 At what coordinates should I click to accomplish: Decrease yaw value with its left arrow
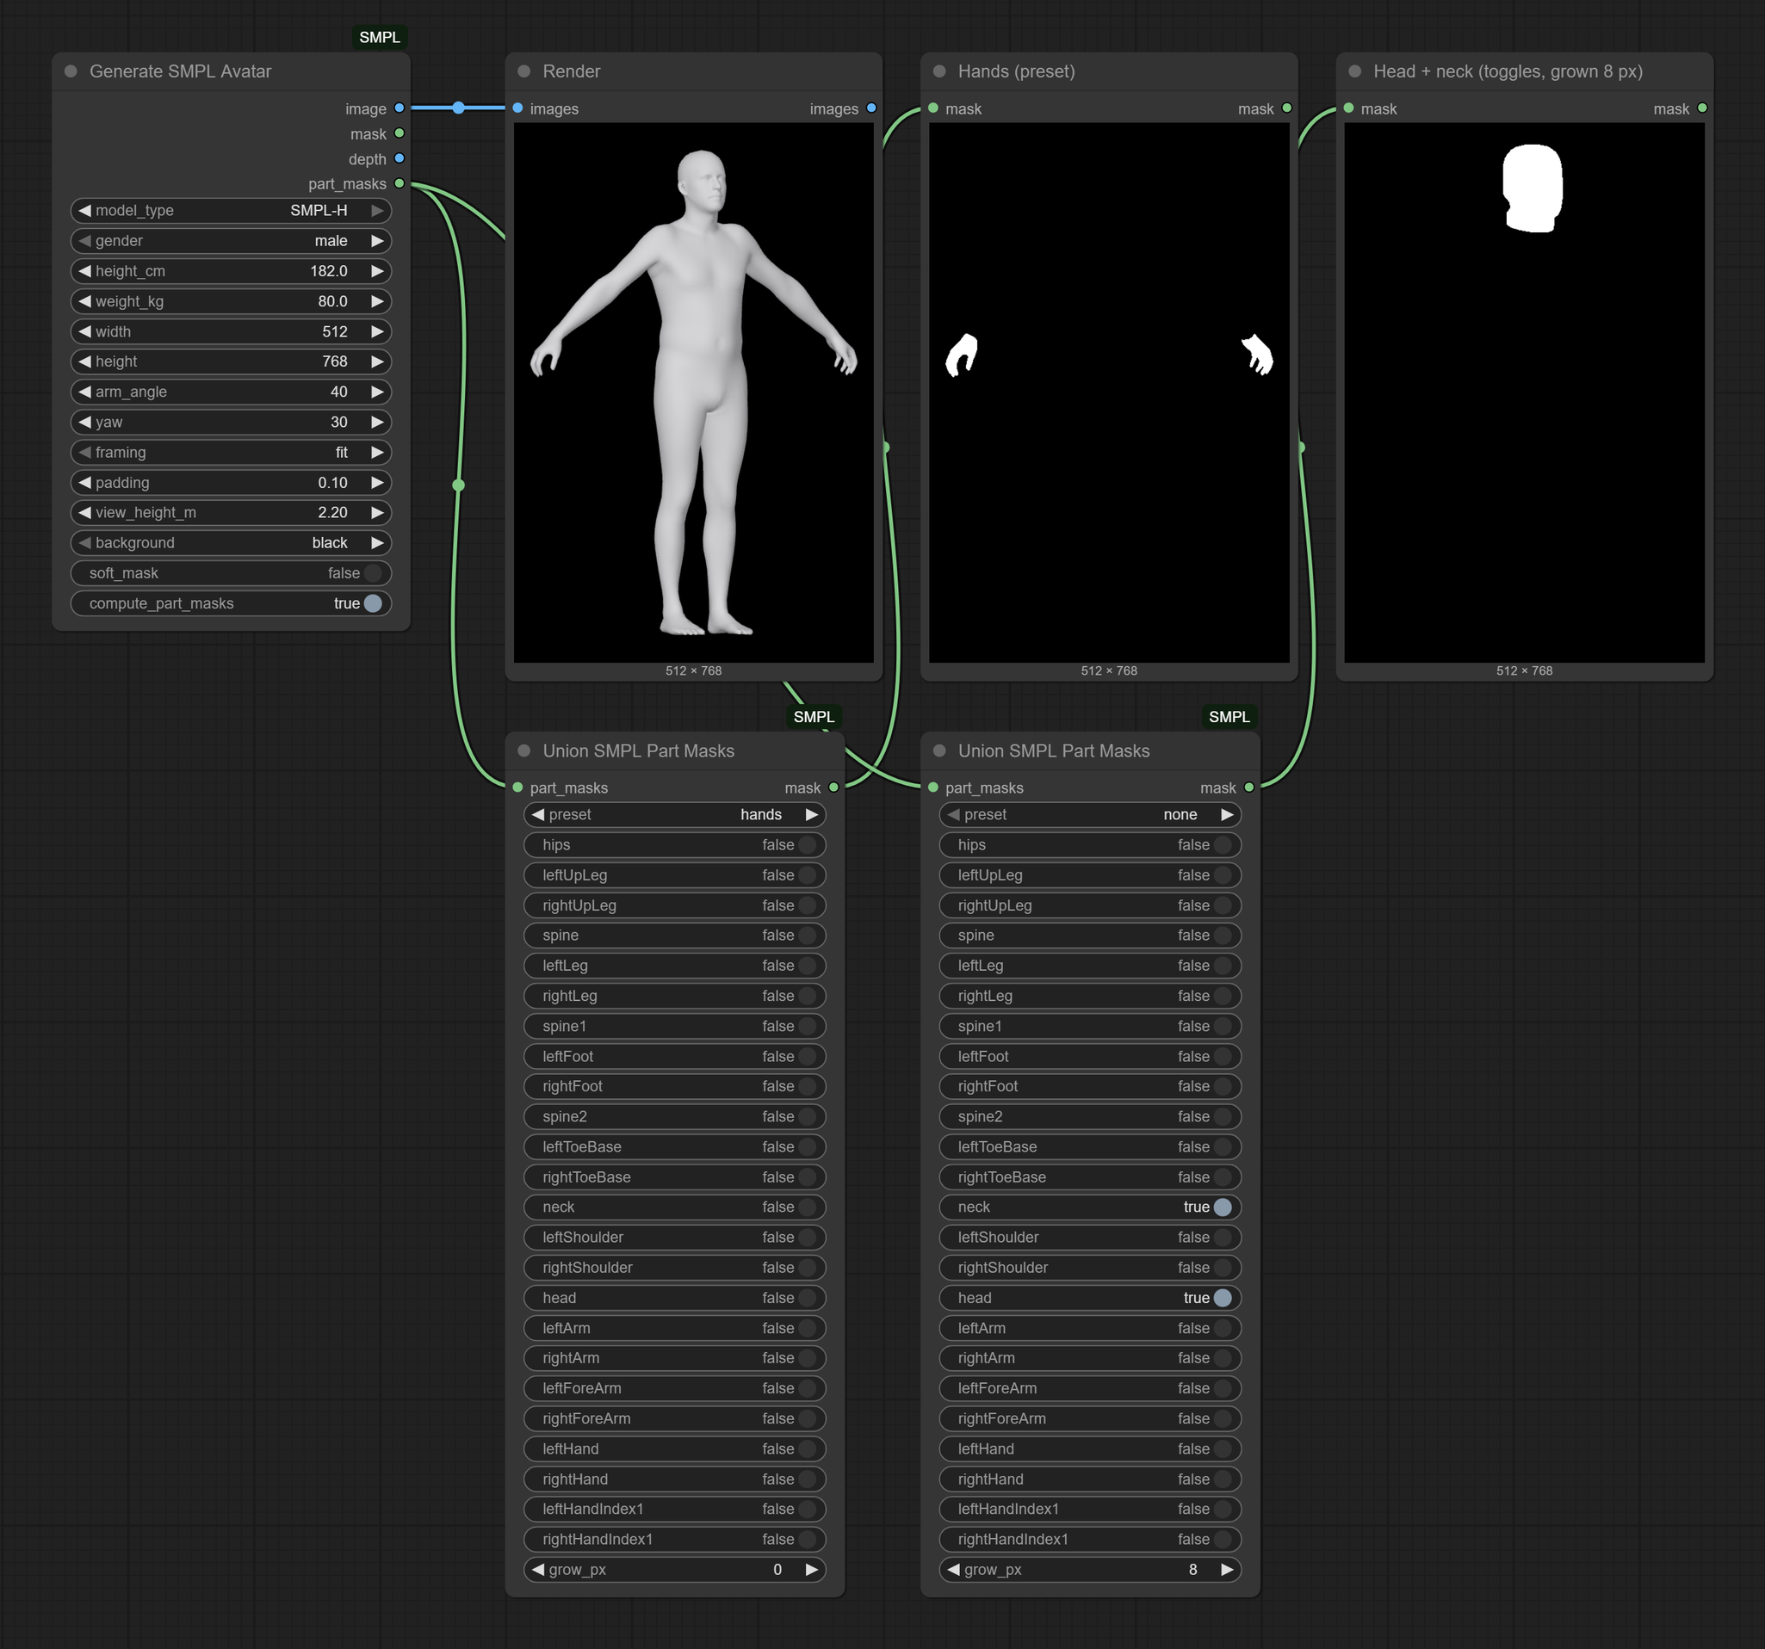click(x=85, y=422)
